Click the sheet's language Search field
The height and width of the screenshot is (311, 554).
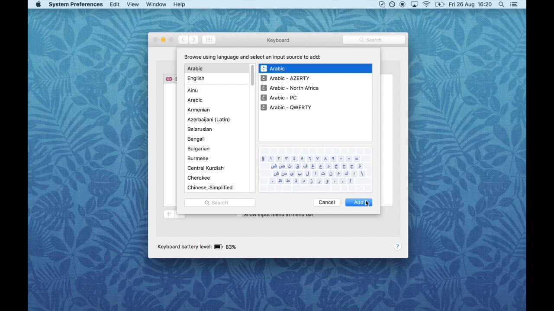coord(220,203)
